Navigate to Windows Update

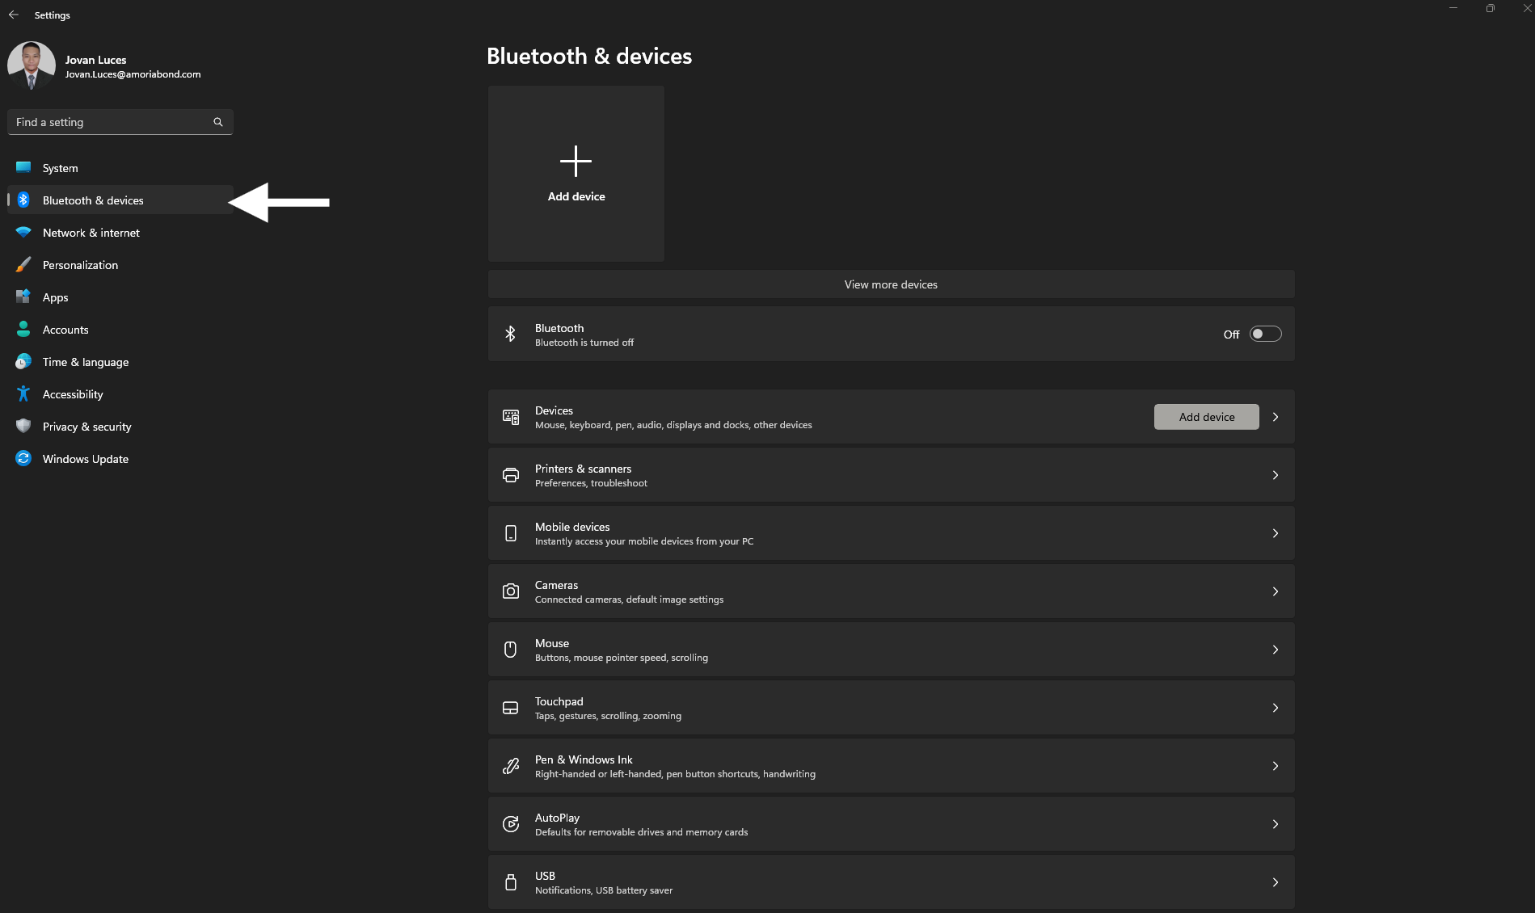pos(120,458)
